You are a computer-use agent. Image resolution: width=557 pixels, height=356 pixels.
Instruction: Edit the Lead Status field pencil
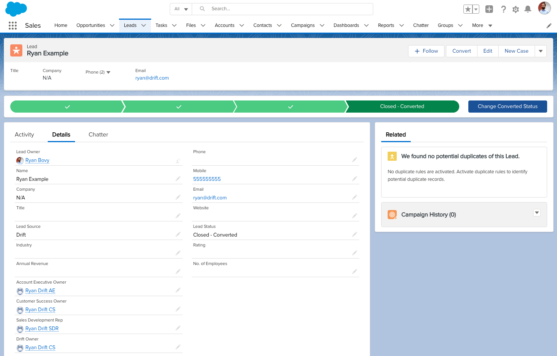355,234
